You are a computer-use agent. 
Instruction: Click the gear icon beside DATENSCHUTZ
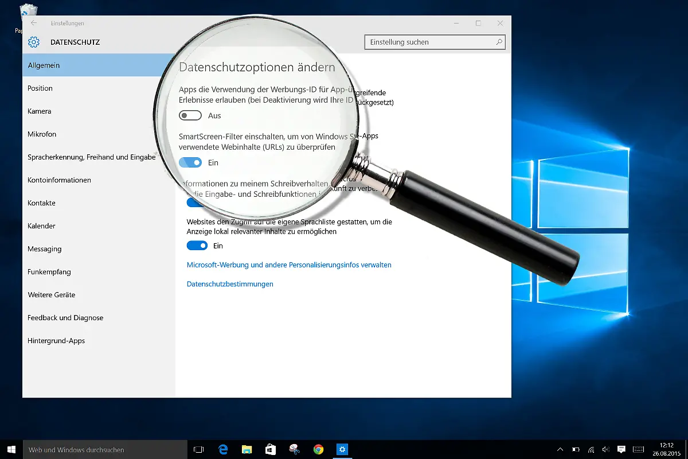[x=34, y=42]
